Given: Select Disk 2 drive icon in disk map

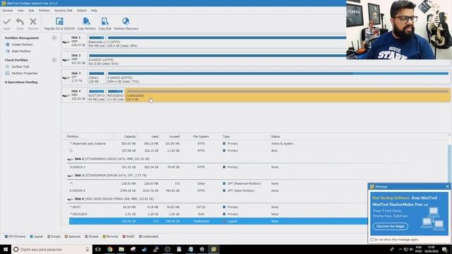Looking at the screenshot, I should click(66, 60).
